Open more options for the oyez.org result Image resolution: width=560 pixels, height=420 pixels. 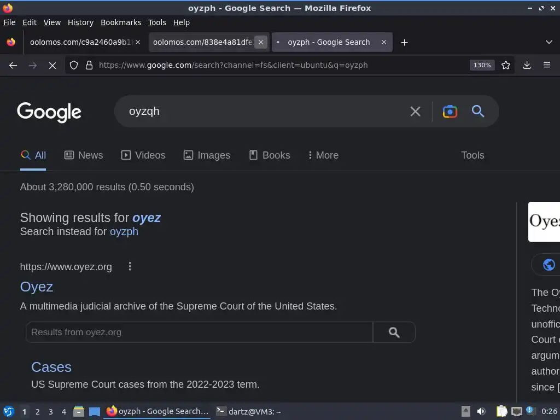(130, 266)
